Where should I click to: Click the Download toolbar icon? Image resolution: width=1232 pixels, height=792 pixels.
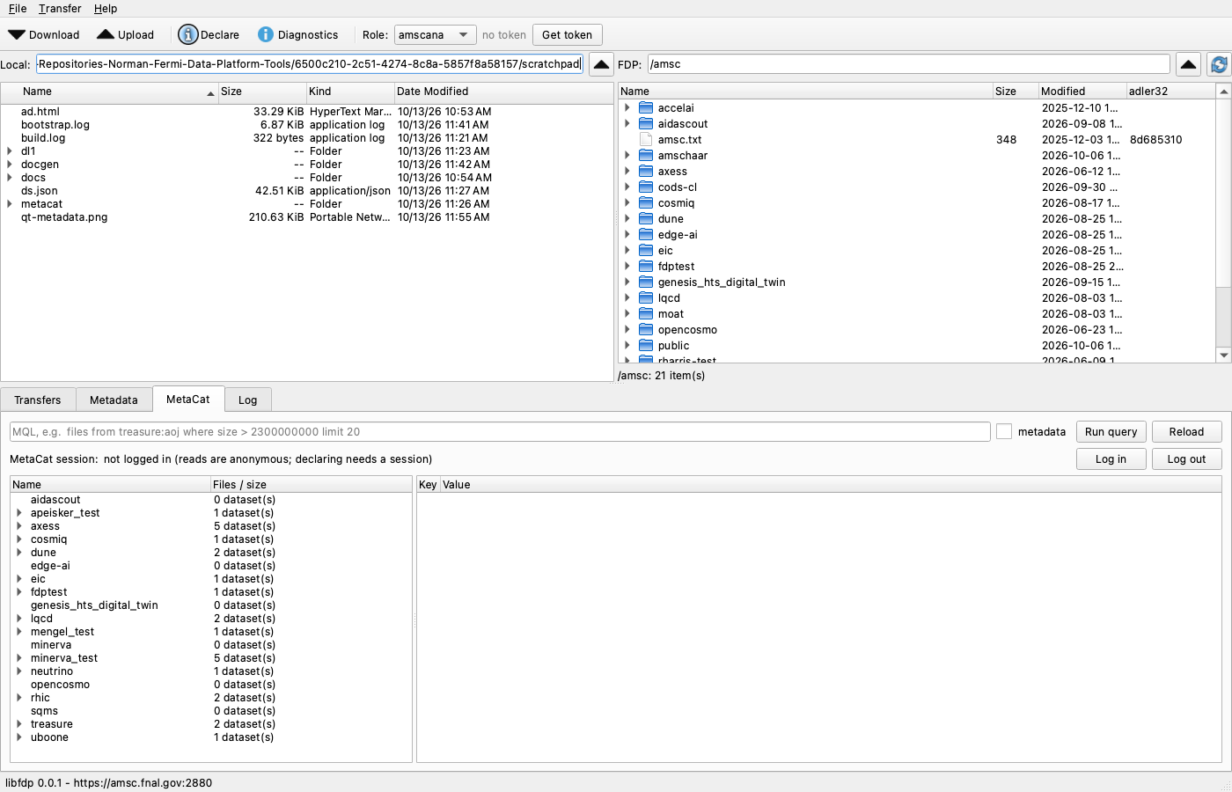tap(17, 34)
